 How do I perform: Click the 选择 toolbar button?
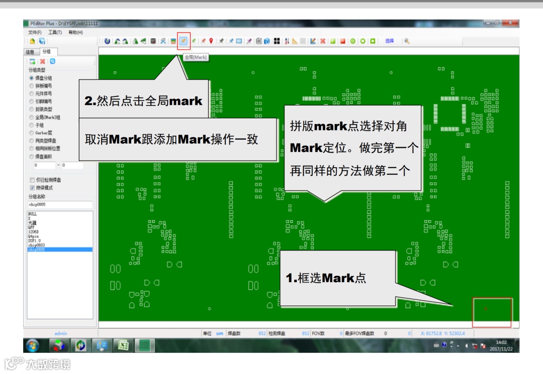[x=389, y=41]
